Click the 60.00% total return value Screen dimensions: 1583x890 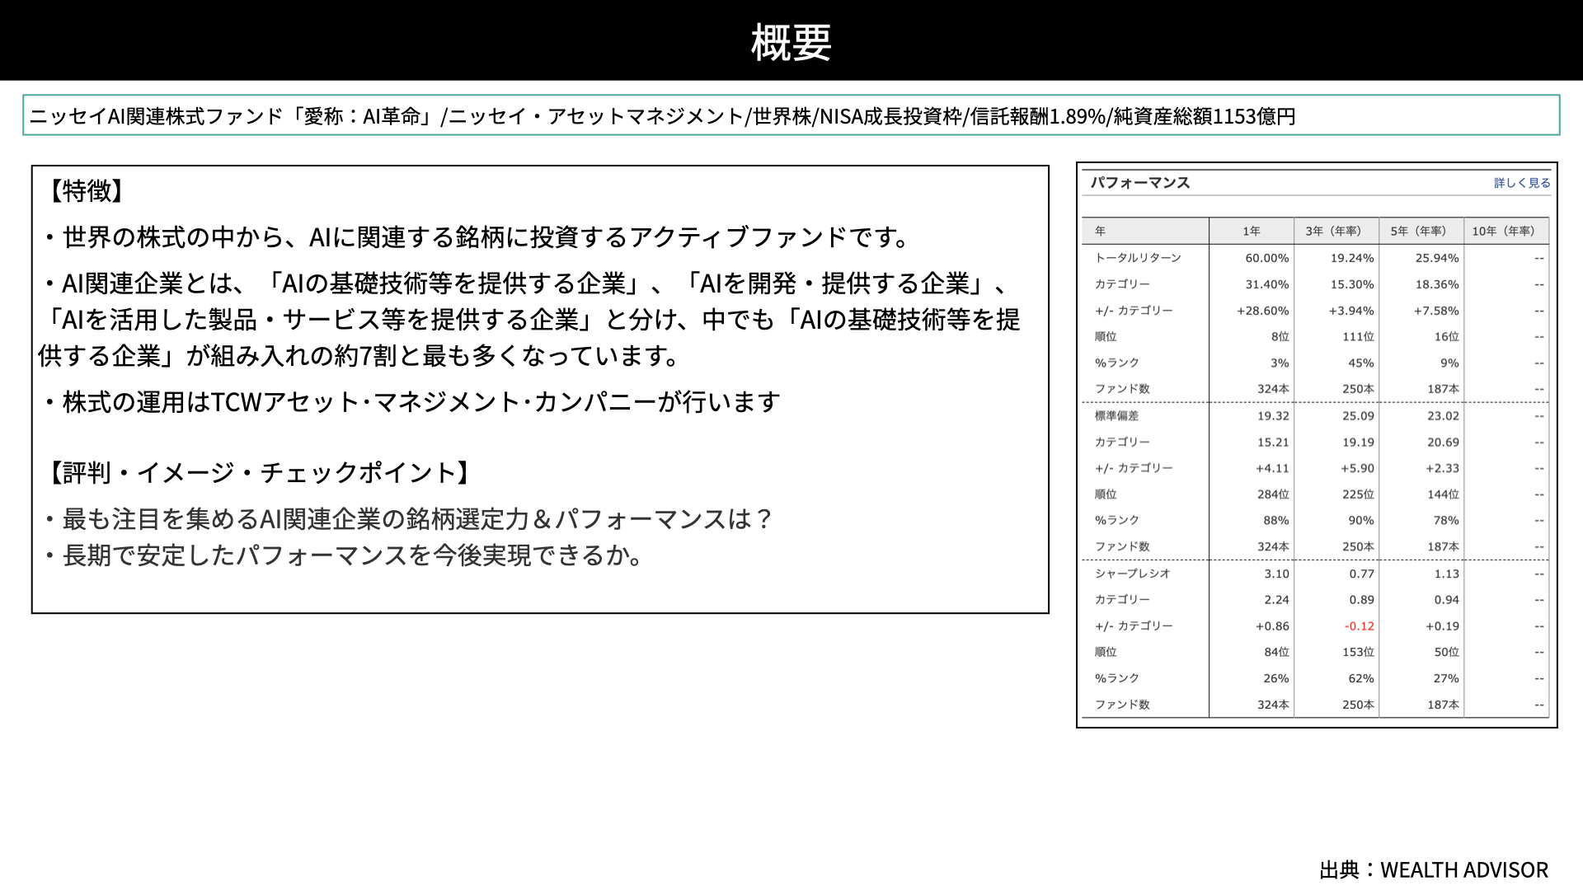tap(1267, 258)
